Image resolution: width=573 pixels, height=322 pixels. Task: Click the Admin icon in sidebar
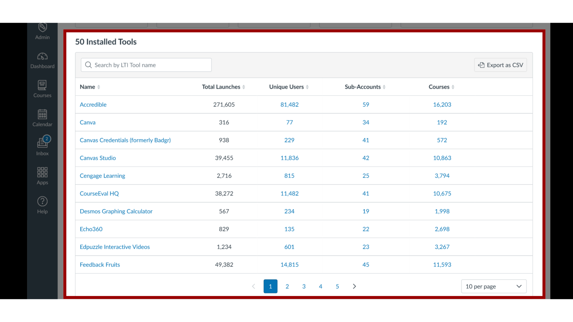[42, 31]
